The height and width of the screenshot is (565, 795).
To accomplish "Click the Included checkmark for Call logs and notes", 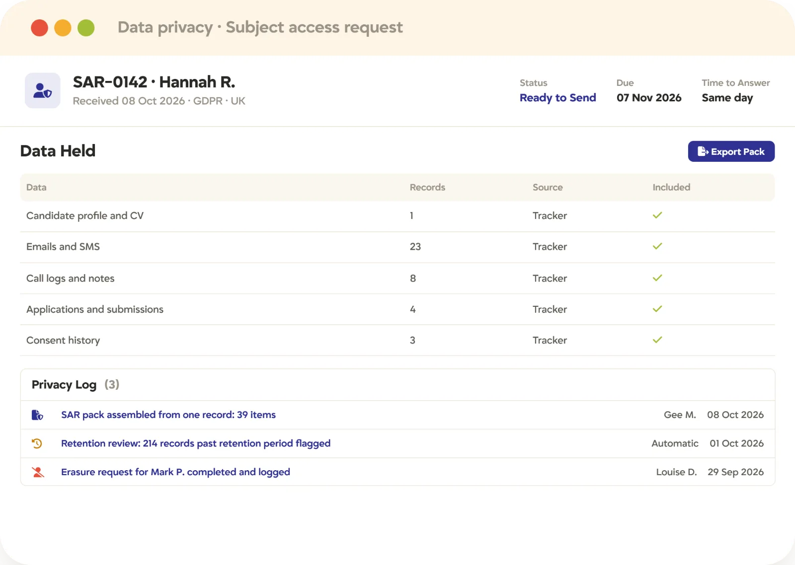I will 657,278.
